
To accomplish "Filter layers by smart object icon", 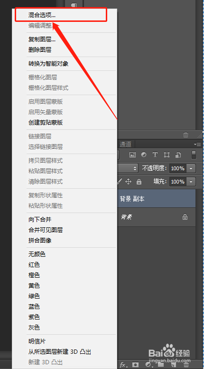I will [178, 155].
